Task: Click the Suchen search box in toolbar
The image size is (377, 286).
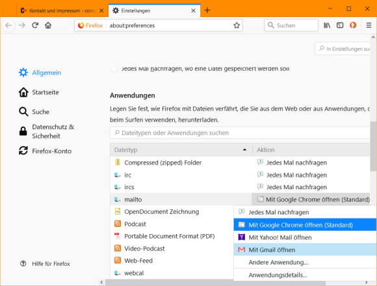Action: tap(291, 25)
